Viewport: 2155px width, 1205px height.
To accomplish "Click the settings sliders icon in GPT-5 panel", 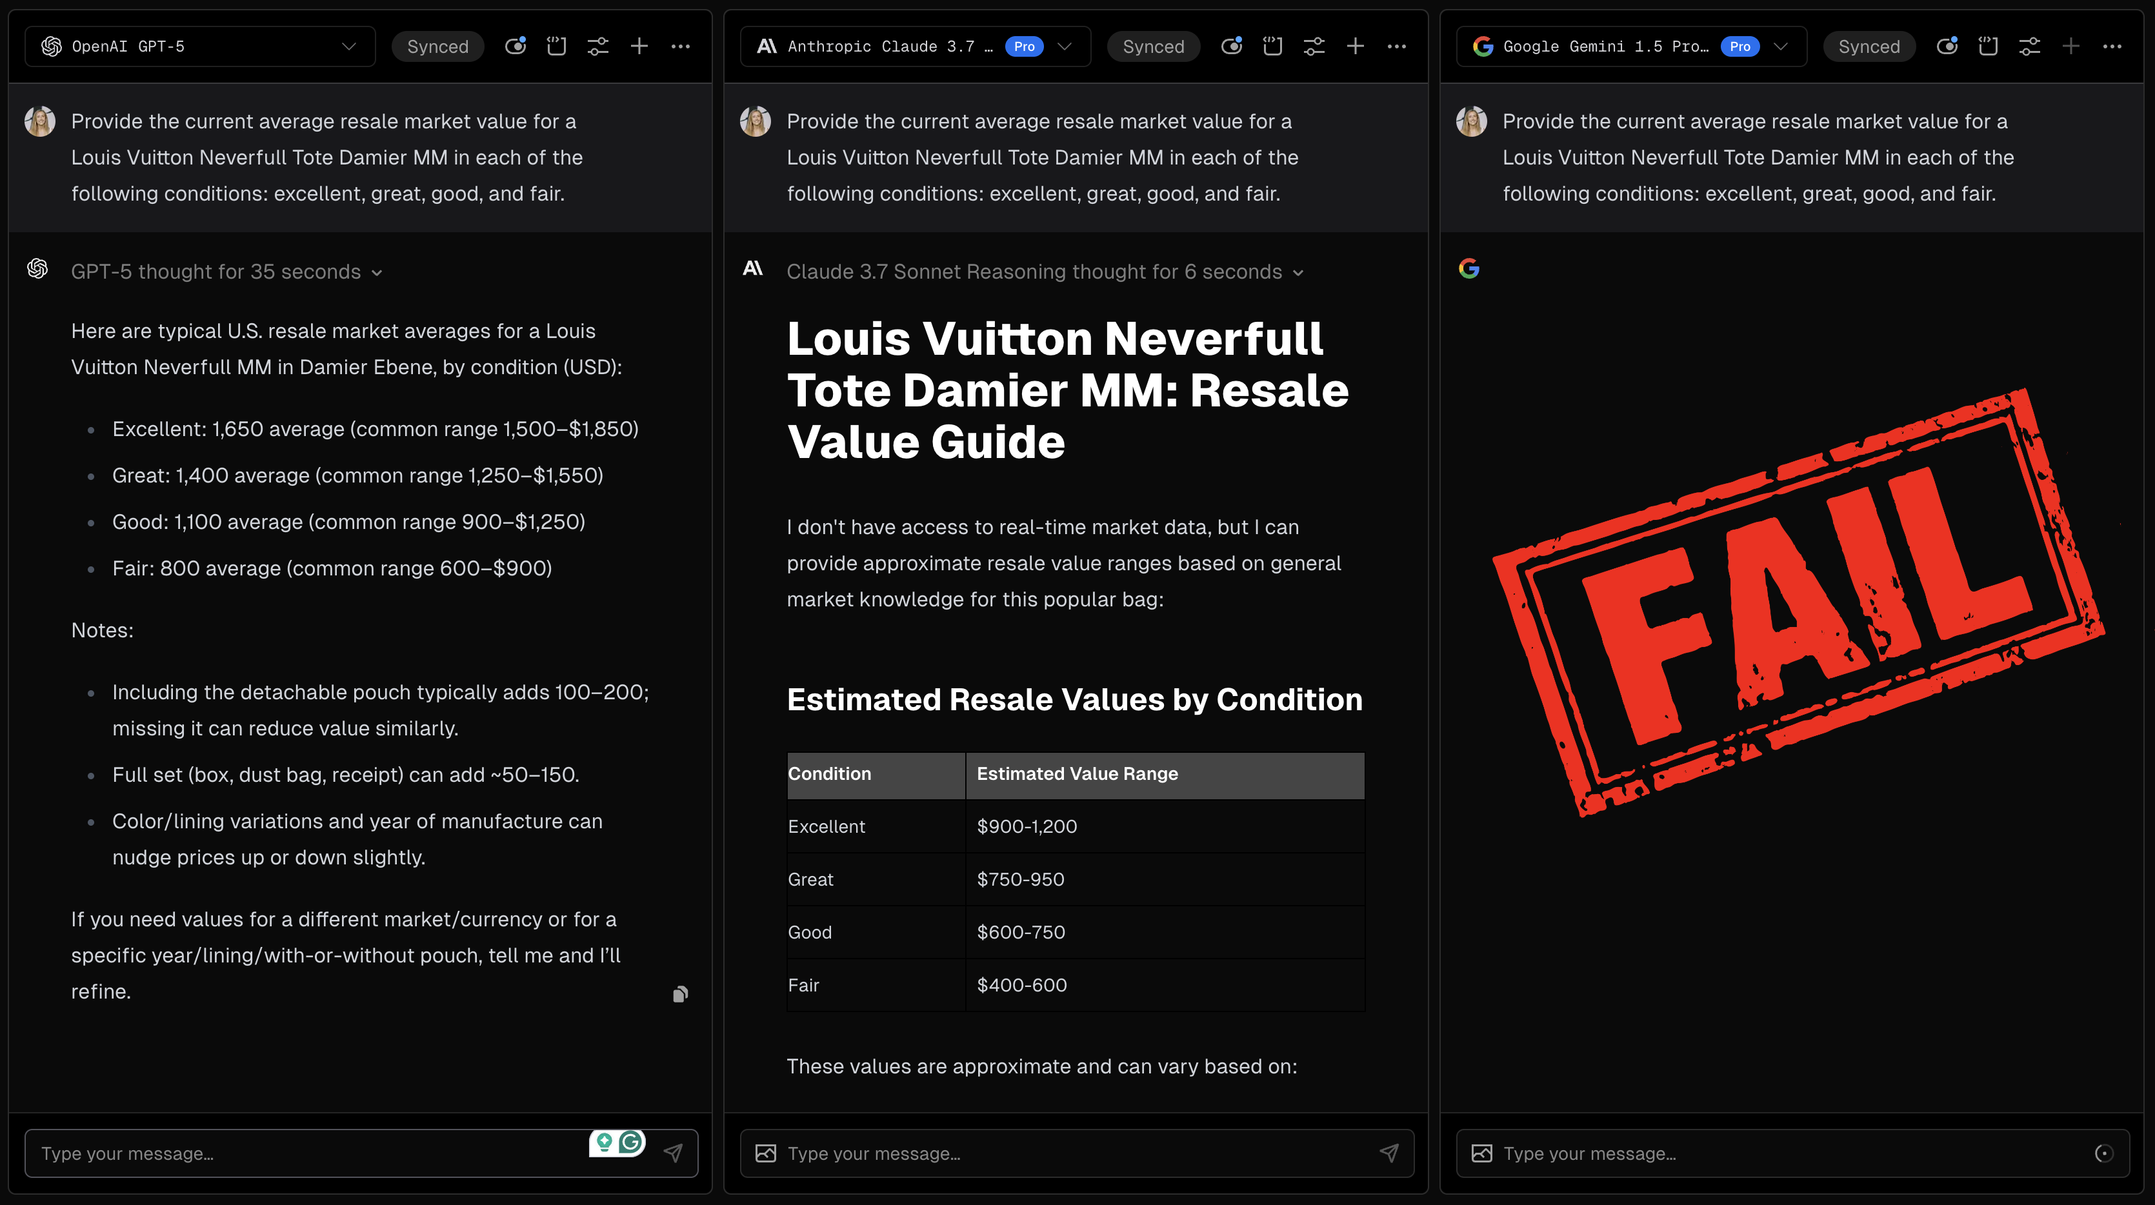I will pos(597,47).
